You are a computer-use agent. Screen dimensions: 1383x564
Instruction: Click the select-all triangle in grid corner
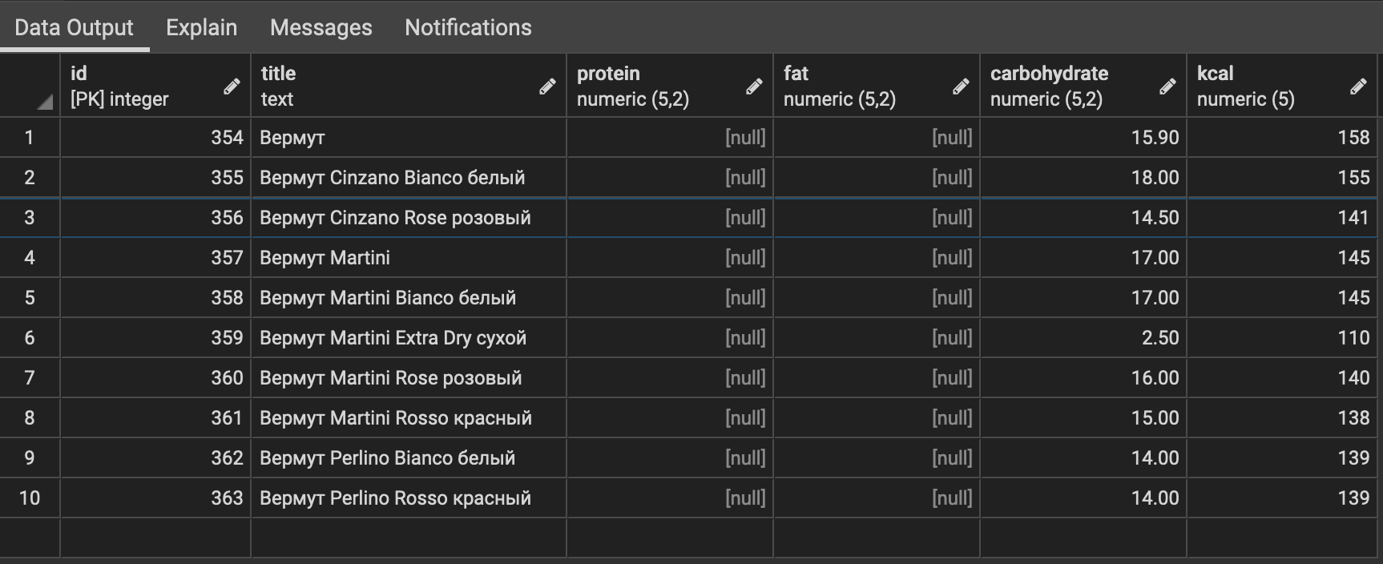click(x=44, y=102)
